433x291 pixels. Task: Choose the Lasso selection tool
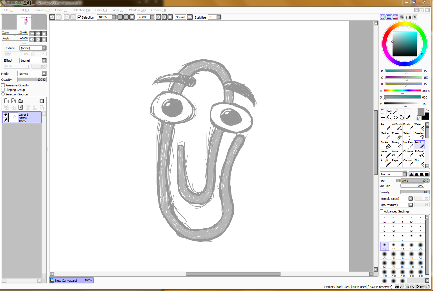(389, 111)
